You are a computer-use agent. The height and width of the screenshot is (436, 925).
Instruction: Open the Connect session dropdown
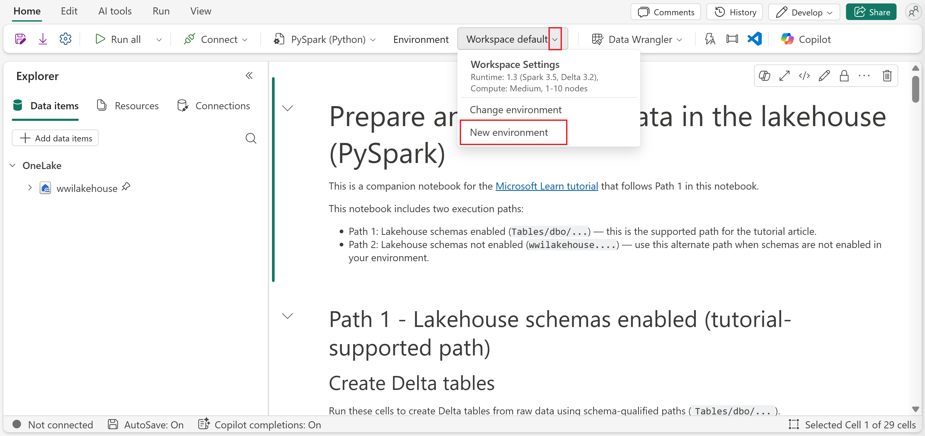(x=215, y=39)
